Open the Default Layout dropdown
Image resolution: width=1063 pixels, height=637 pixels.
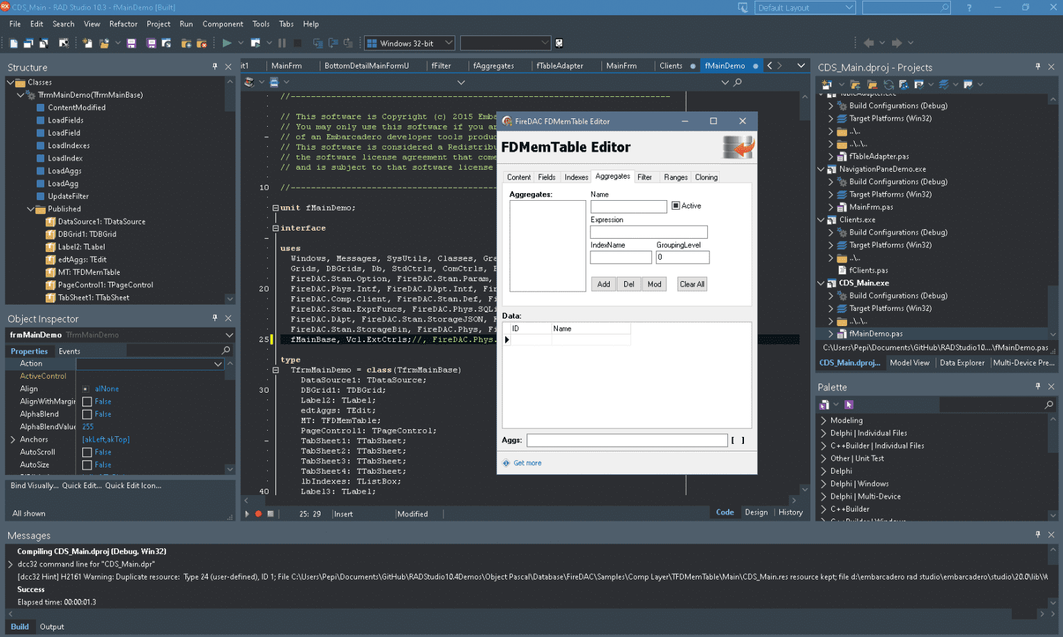[806, 8]
